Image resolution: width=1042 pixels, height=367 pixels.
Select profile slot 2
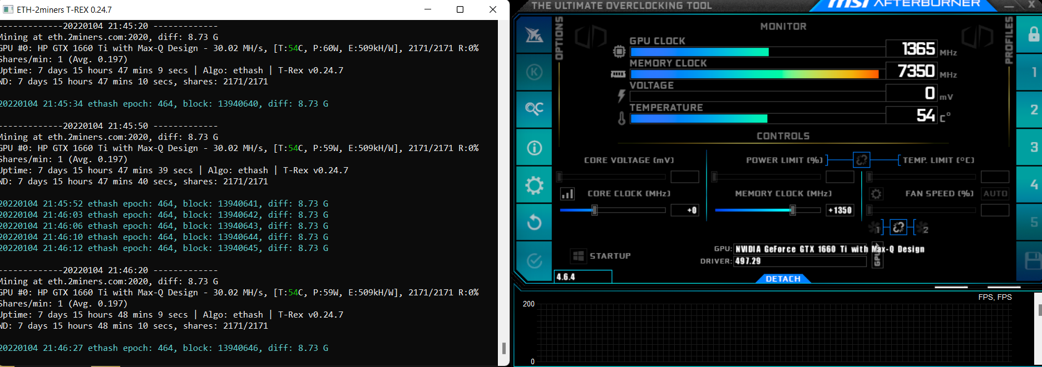click(x=1034, y=109)
